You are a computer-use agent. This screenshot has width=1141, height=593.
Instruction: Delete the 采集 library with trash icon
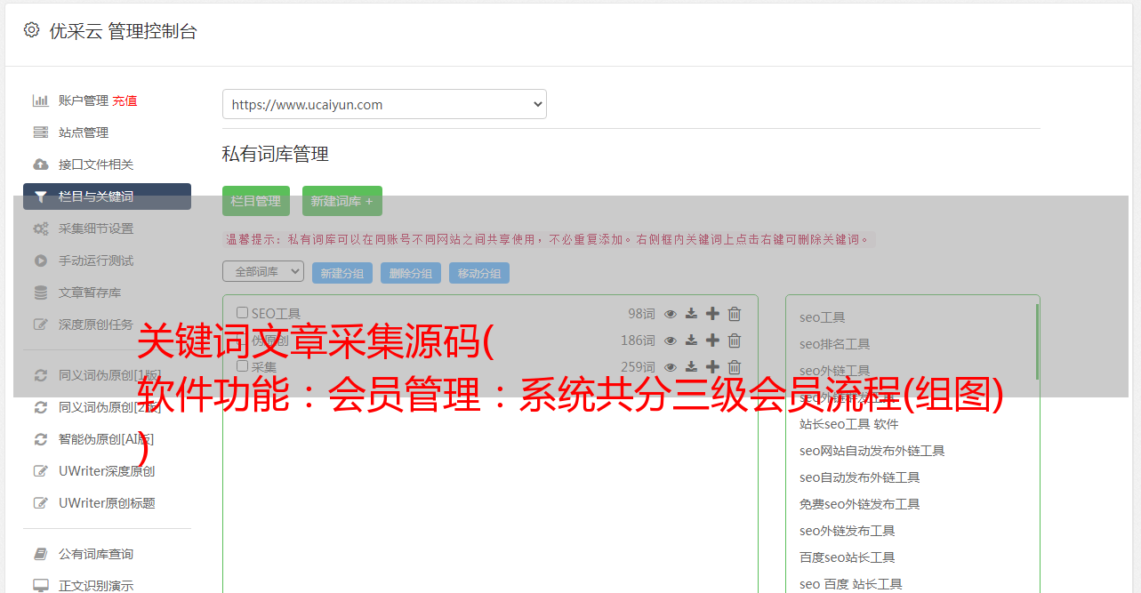[735, 367]
